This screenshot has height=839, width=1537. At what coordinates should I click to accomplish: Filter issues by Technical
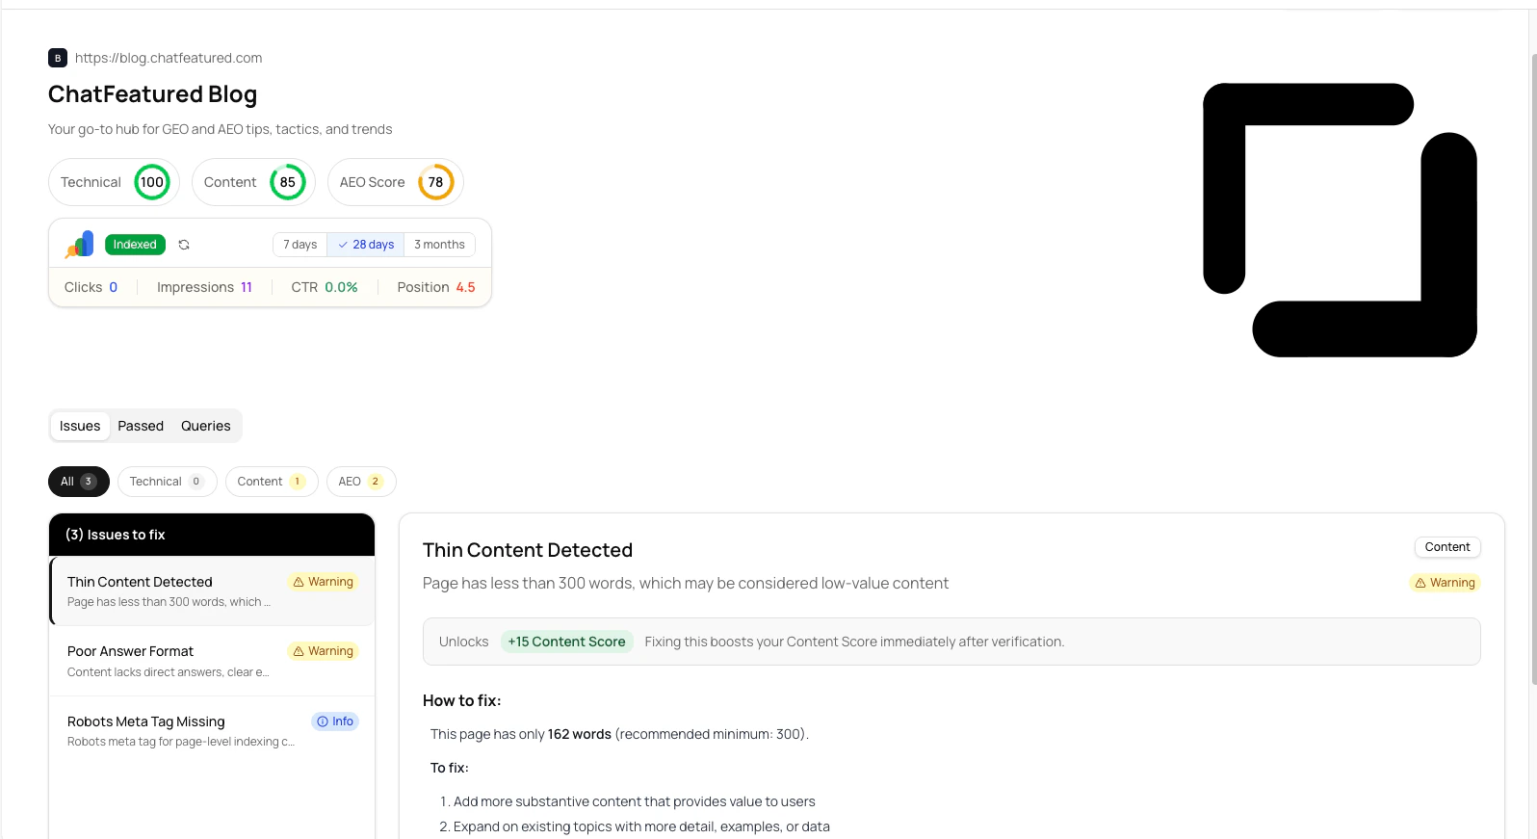click(168, 482)
